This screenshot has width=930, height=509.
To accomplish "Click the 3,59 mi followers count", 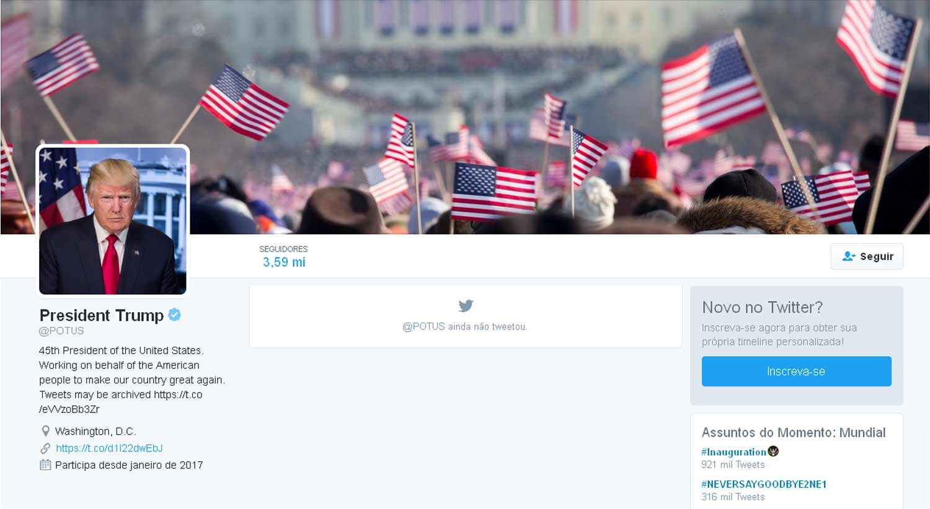I will 284,263.
